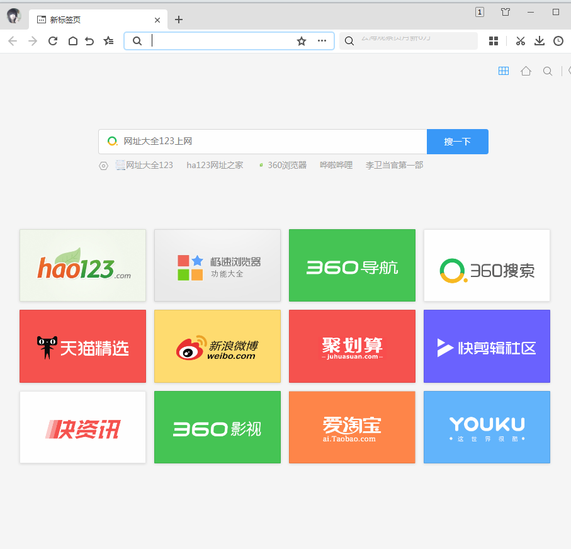Open the screenshot scissors tool

point(521,41)
